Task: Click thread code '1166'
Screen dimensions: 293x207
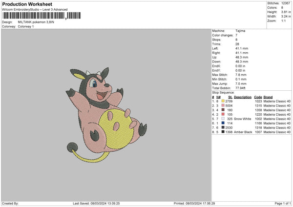Action: click(x=258, y=123)
